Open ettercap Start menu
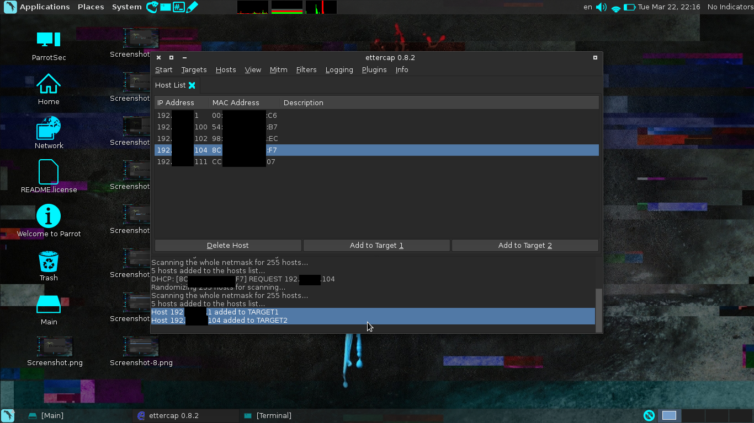 (x=164, y=70)
